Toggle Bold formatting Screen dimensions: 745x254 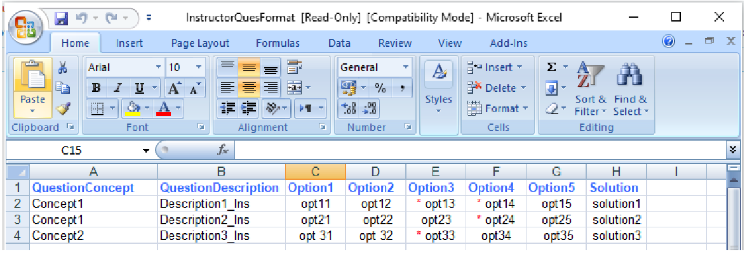click(96, 88)
